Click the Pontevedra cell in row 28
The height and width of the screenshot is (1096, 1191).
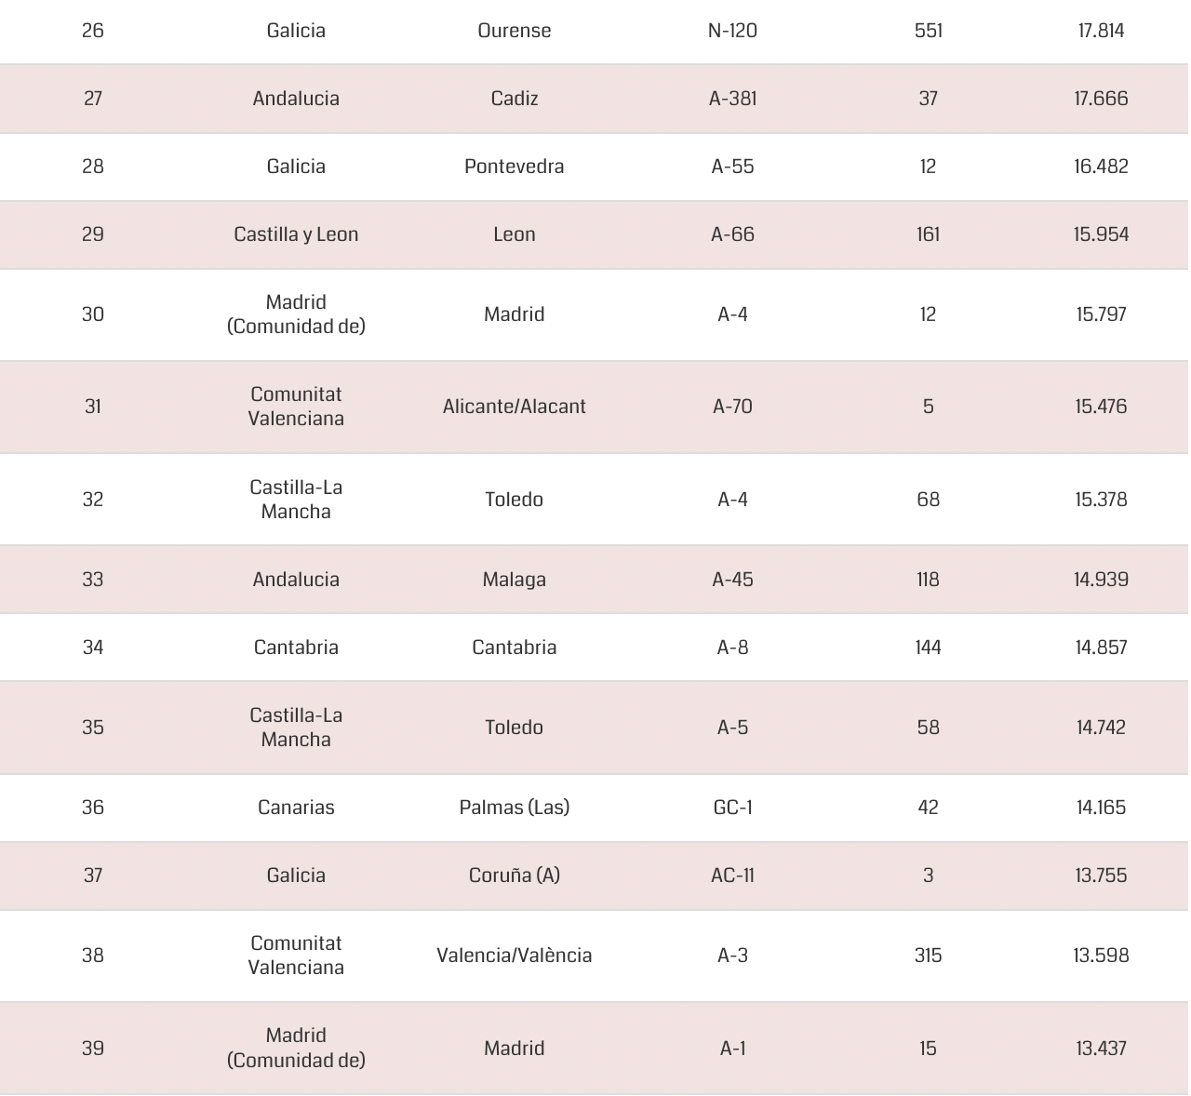514,167
